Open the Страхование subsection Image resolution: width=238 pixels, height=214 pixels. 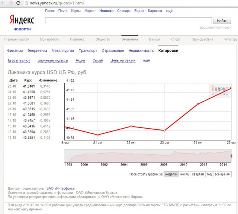click(x=113, y=51)
